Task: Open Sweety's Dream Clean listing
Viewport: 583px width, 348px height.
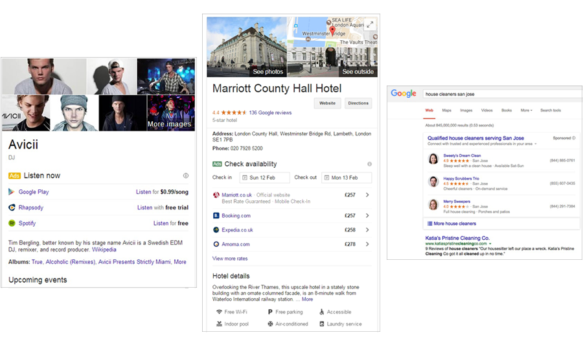Action: coord(462,156)
